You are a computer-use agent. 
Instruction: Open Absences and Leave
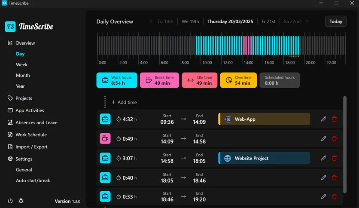click(x=37, y=122)
